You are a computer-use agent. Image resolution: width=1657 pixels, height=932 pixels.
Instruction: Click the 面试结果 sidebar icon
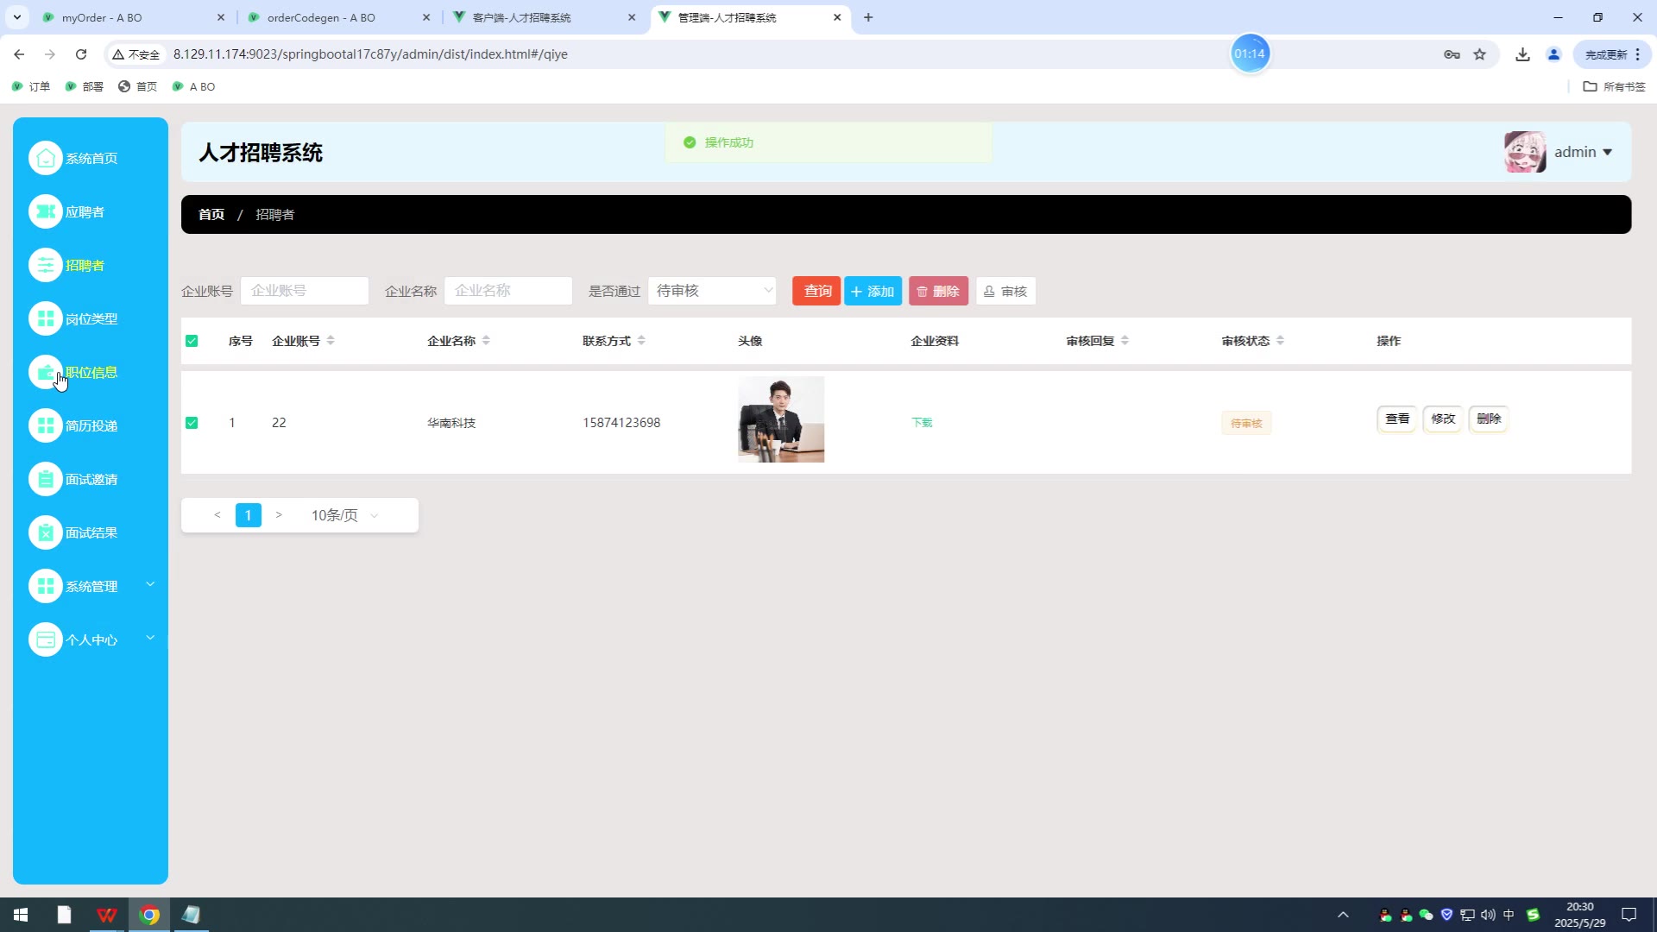[46, 532]
